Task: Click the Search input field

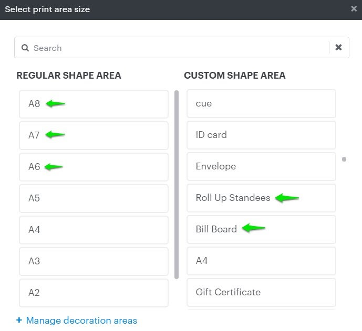Action: 173,48
